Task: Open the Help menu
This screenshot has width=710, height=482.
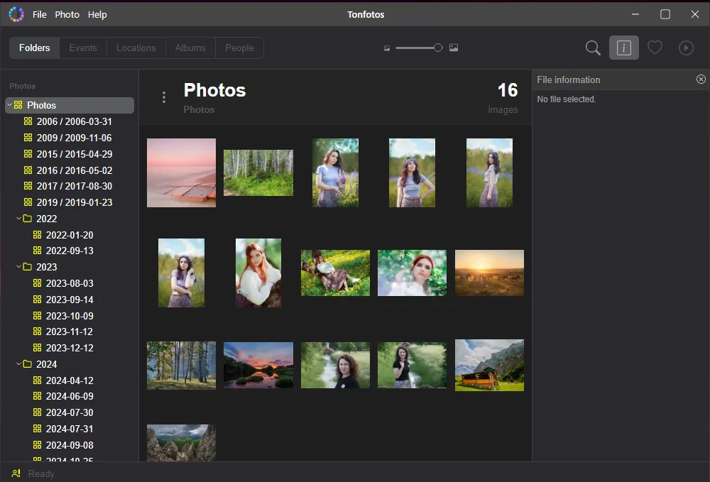Action: (x=97, y=14)
